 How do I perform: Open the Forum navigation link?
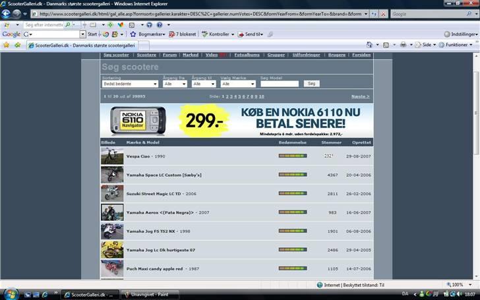[x=169, y=55]
